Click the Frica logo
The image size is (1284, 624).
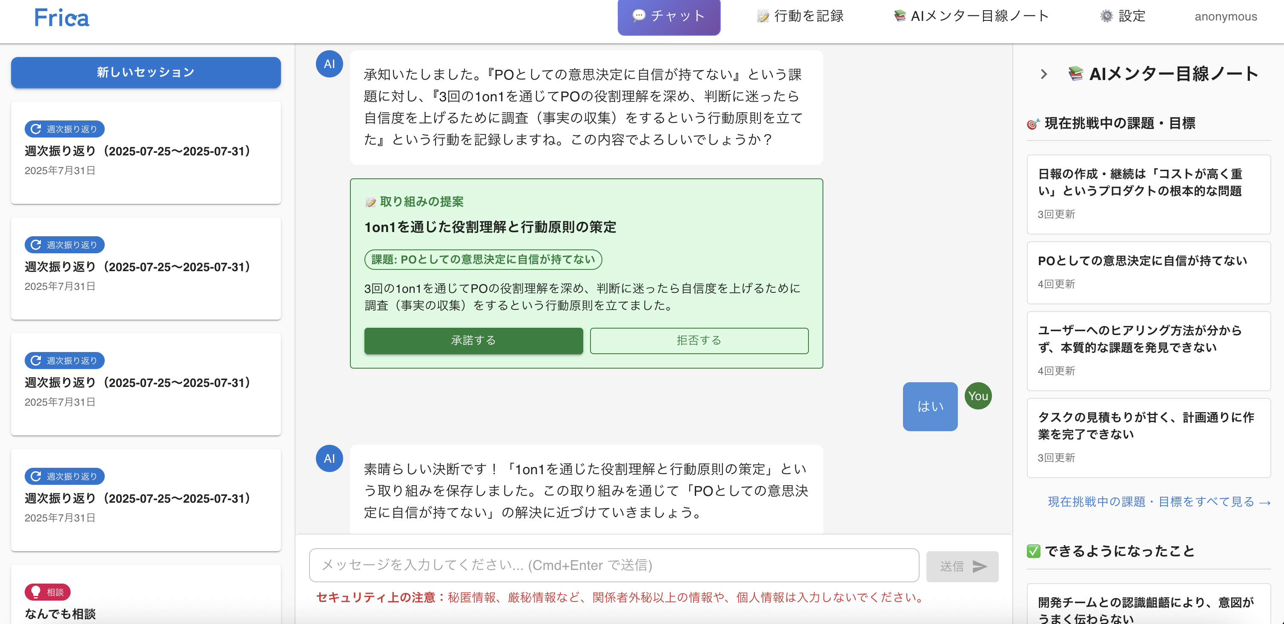[x=61, y=18]
